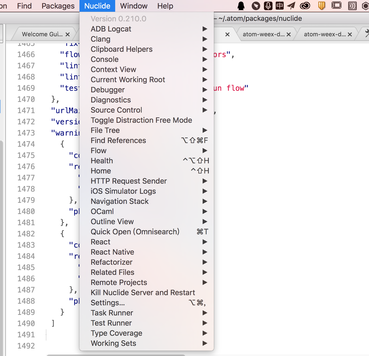369x356 pixels.
Task: Click line number 1466 in the gutter
Action: click(x=26, y=54)
